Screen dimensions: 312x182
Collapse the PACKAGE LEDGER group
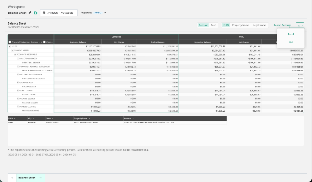tap(18, 99)
